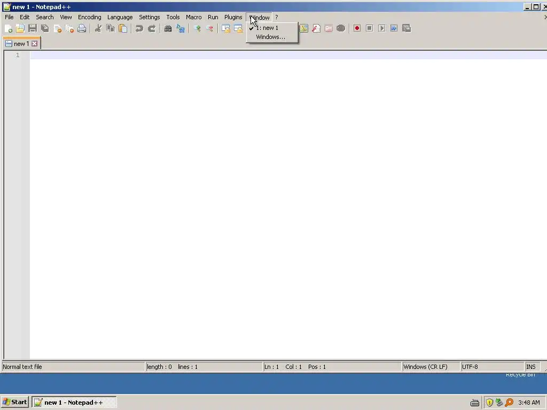Open the Search menu
Image resolution: width=547 pixels, height=410 pixels.
(45, 17)
